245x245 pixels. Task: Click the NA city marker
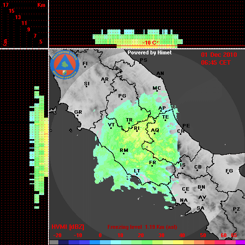pos(184,200)
